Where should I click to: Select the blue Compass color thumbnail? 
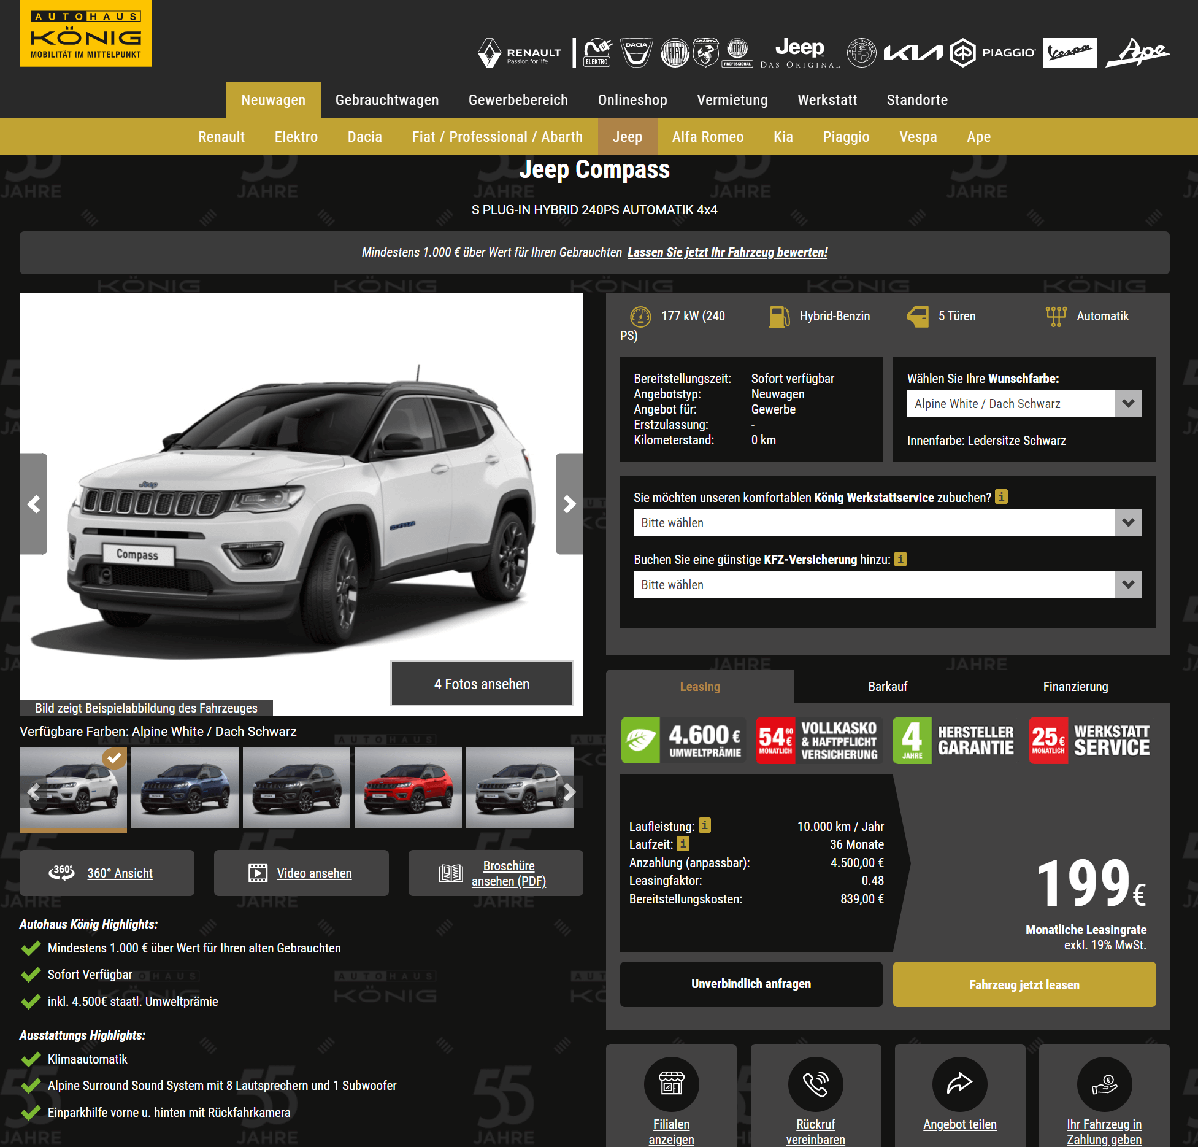[x=185, y=787]
